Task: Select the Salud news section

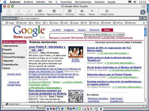Action: click(x=14, y=68)
